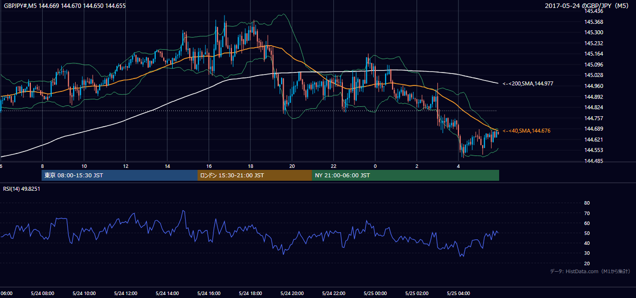The image size is (636, 298).
Task: Click price axis label 144.689
Action: click(593, 129)
